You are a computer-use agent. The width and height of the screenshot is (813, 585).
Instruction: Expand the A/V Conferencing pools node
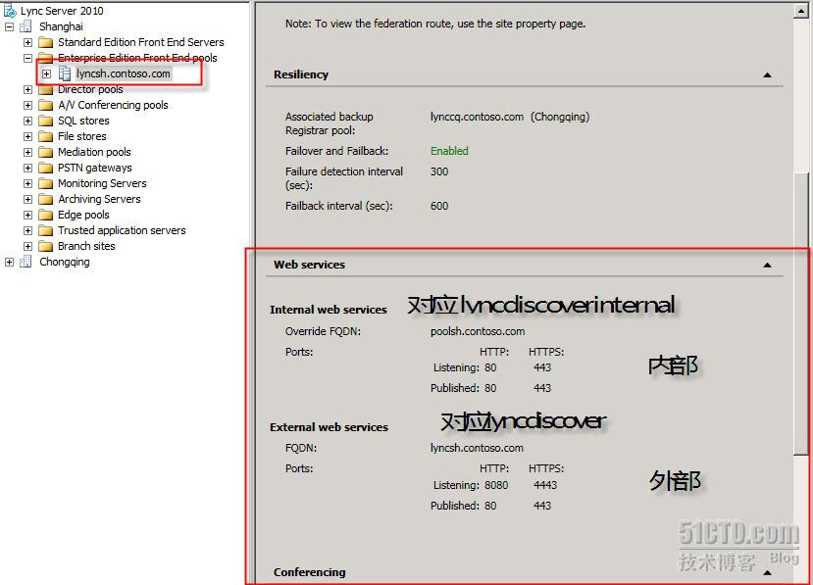tap(28, 105)
